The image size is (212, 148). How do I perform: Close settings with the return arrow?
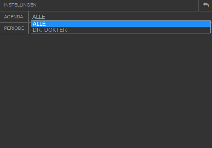(x=206, y=5)
